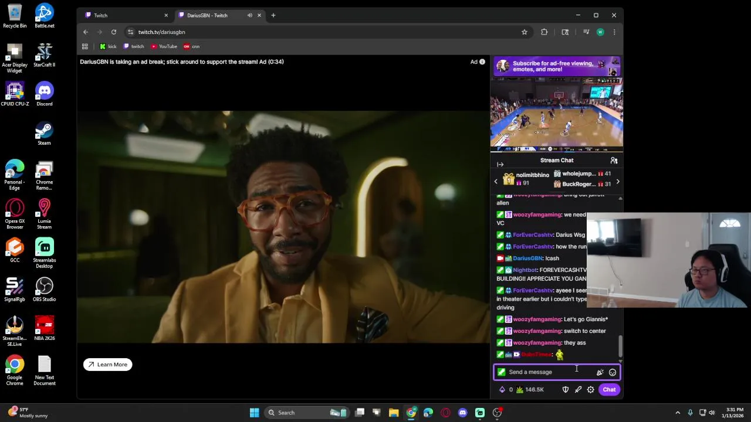Open the cnn bookmark
This screenshot has height=422, width=751.
click(x=192, y=46)
